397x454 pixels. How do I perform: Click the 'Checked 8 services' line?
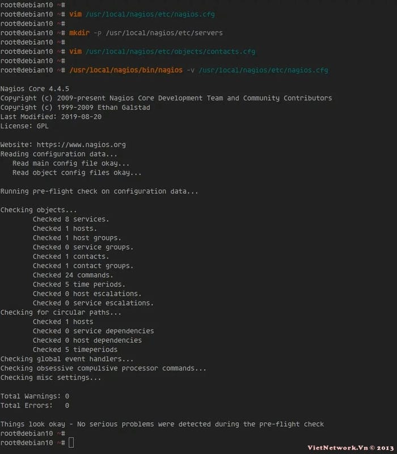click(71, 219)
